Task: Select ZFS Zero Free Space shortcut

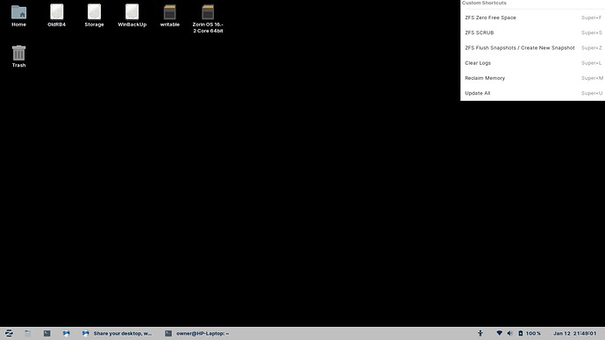Action: tap(532, 18)
